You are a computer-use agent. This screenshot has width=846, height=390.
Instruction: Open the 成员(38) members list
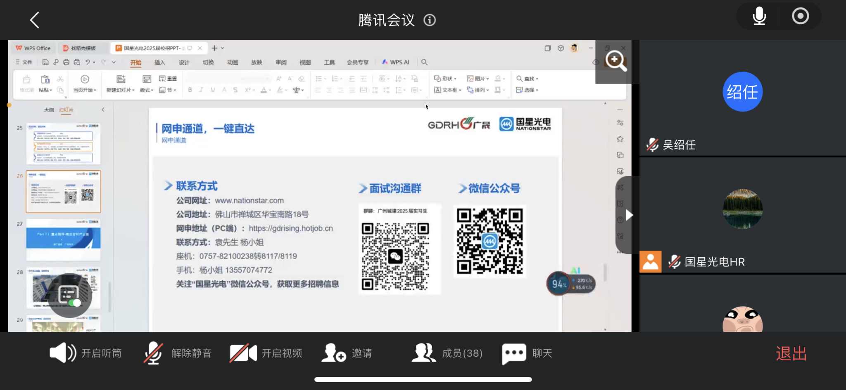[x=447, y=353]
